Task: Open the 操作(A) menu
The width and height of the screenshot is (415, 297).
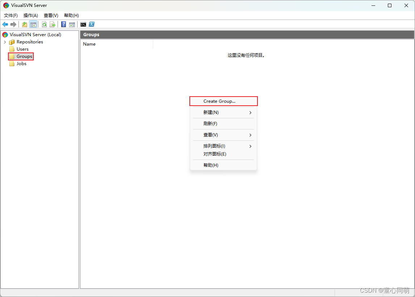Action: pyautogui.click(x=31, y=15)
